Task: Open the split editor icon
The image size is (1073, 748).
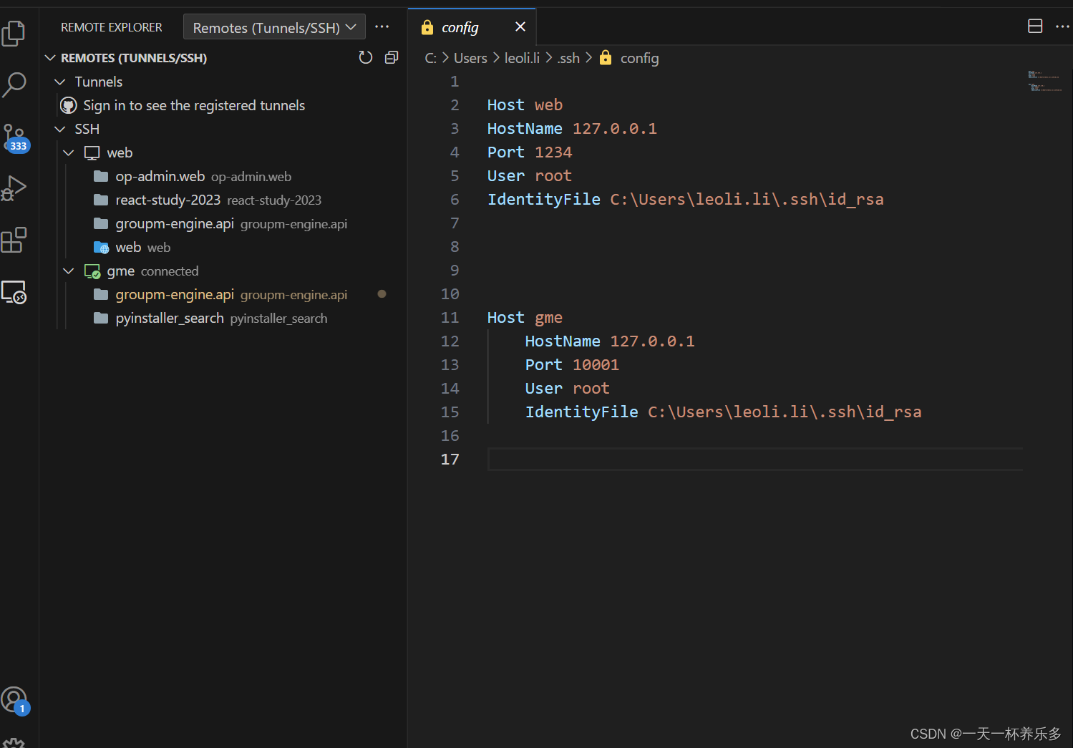Action: click(1034, 26)
